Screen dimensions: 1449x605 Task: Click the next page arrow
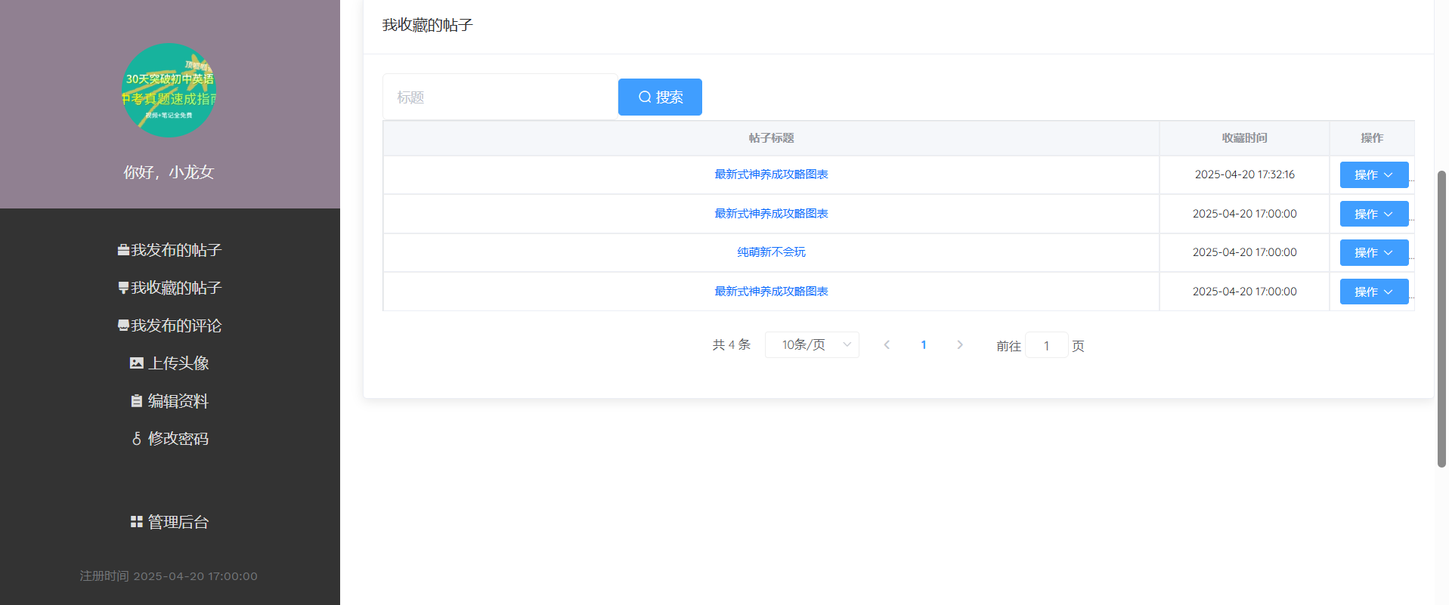[960, 344]
